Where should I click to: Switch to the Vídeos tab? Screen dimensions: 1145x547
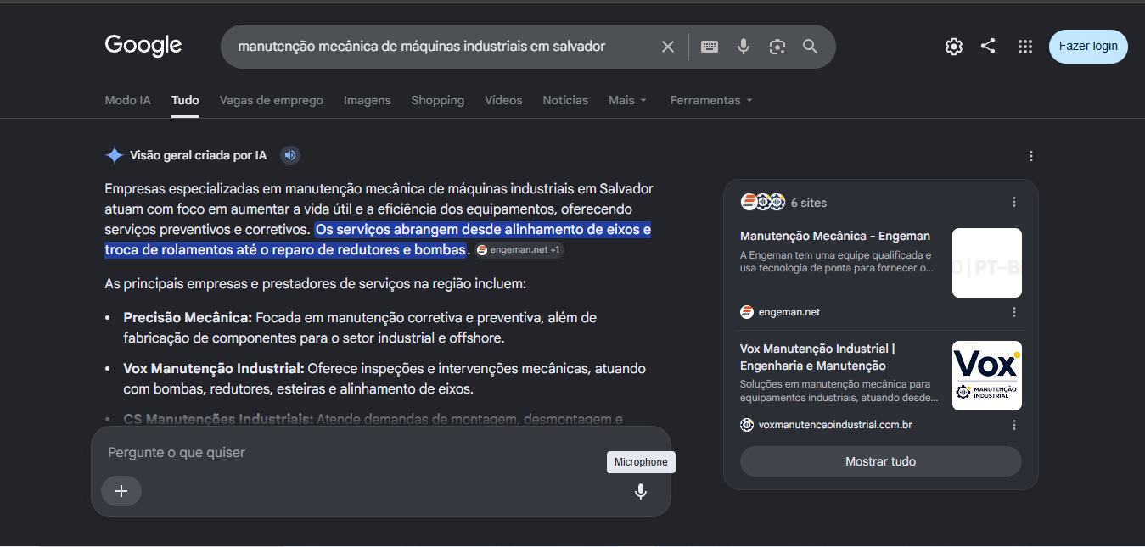[503, 100]
